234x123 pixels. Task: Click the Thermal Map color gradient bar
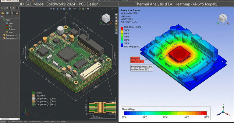165,113
